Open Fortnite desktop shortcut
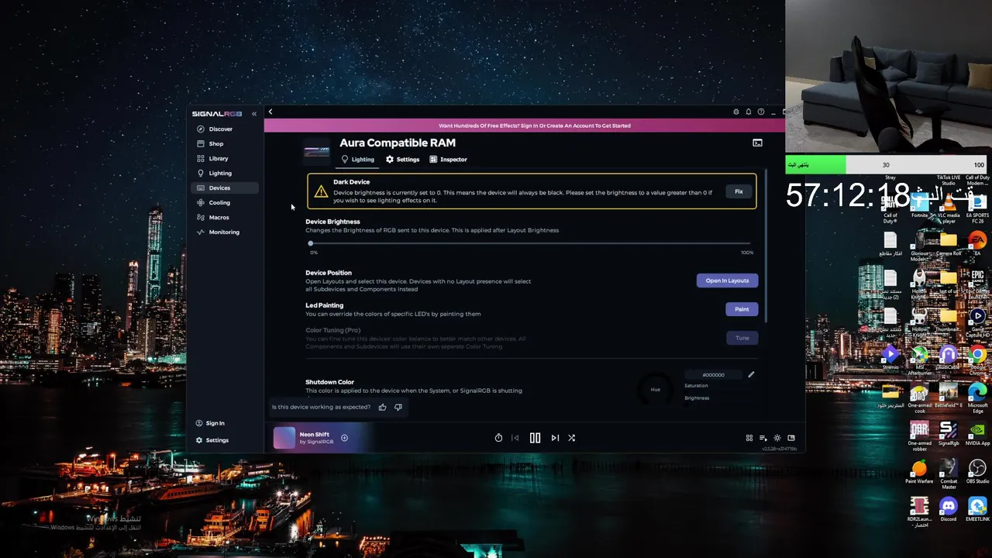This screenshot has width=992, height=558. [x=920, y=205]
